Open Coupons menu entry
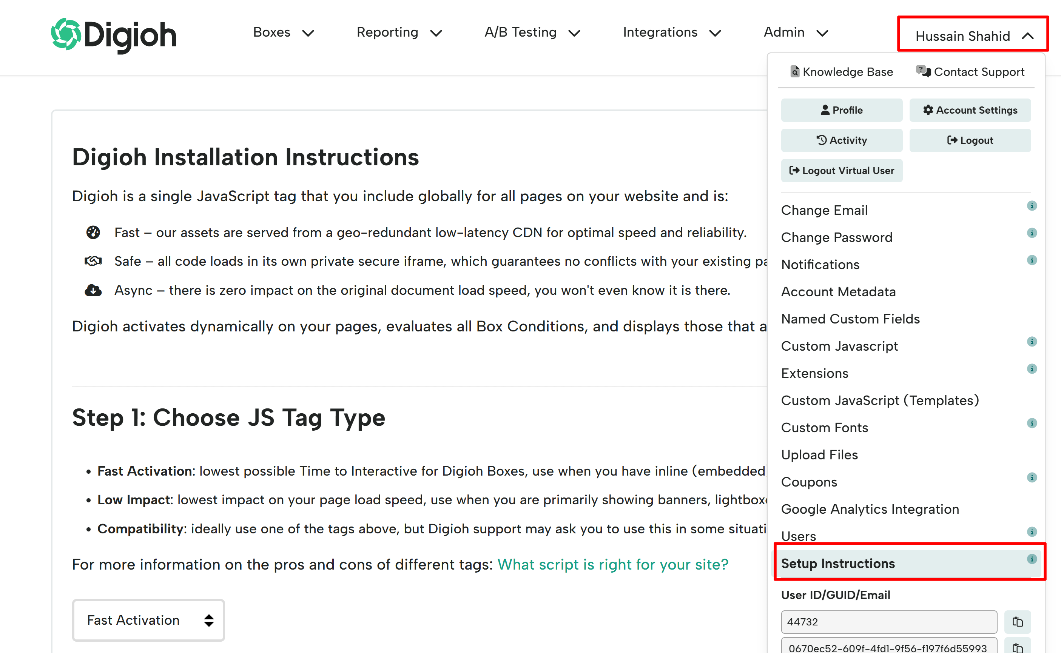 click(x=809, y=482)
